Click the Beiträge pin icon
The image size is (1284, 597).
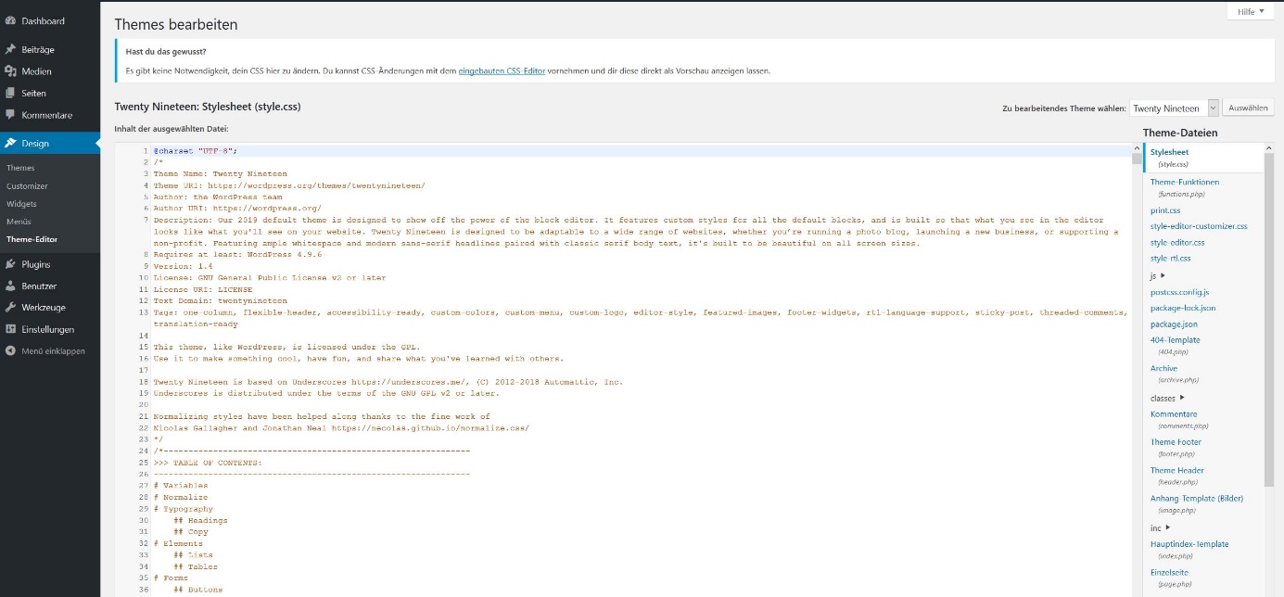click(10, 49)
